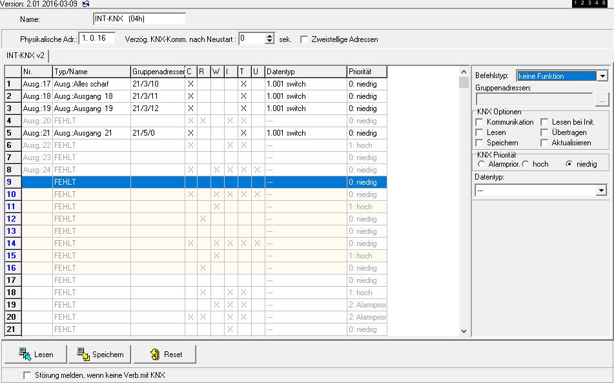The height and width of the screenshot is (383, 614).
Task: Click the page indicator 1 2 3 4 5 icon
Action: (x=591, y=4)
